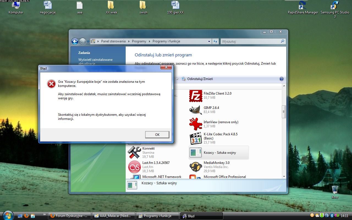Viewport: 352px width, 220px height.
Task: Click the taskbar clock showing 14:11
Action: pyautogui.click(x=344, y=216)
